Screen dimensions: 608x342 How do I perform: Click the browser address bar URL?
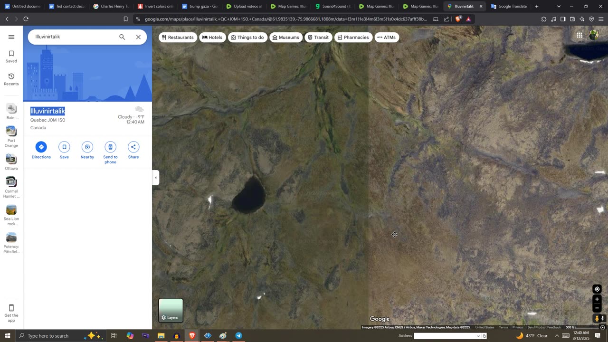[285, 19]
